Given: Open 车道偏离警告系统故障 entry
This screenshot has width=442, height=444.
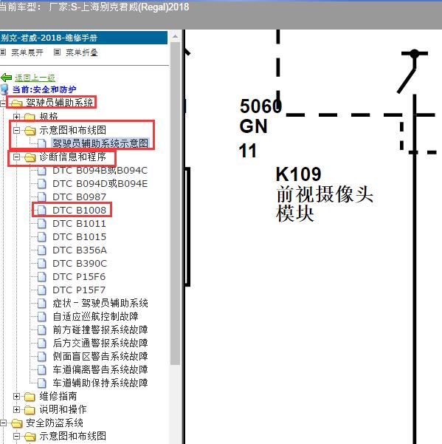Looking at the screenshot, I should click(x=100, y=370).
